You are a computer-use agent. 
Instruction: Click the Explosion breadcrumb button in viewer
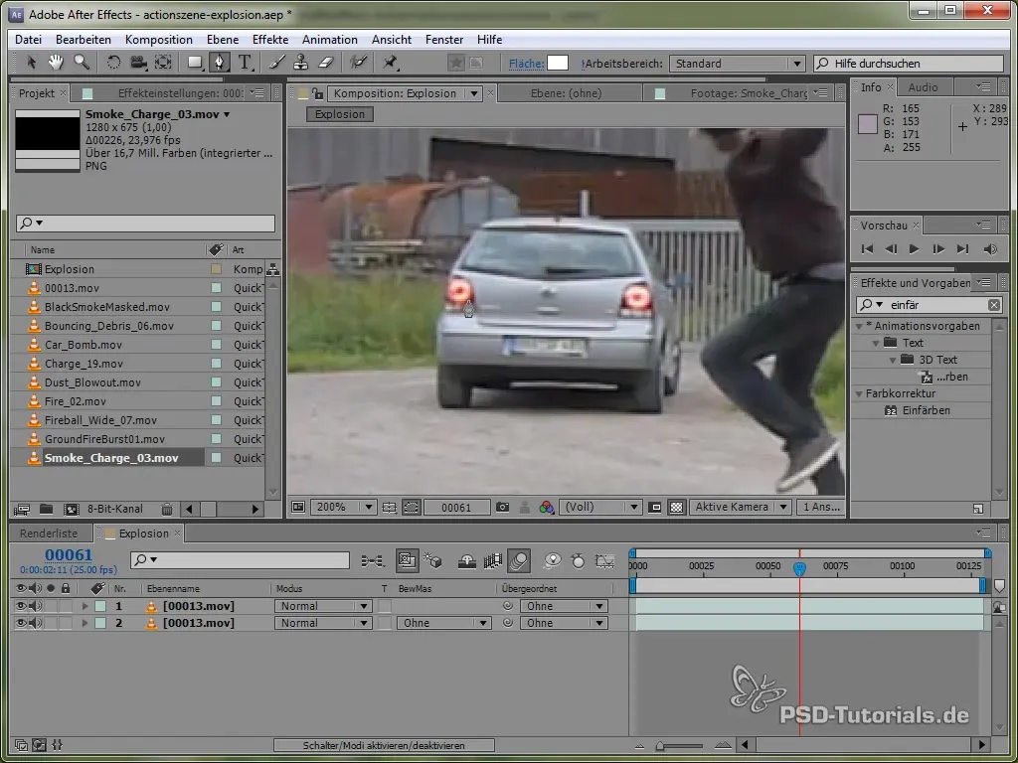click(x=340, y=114)
